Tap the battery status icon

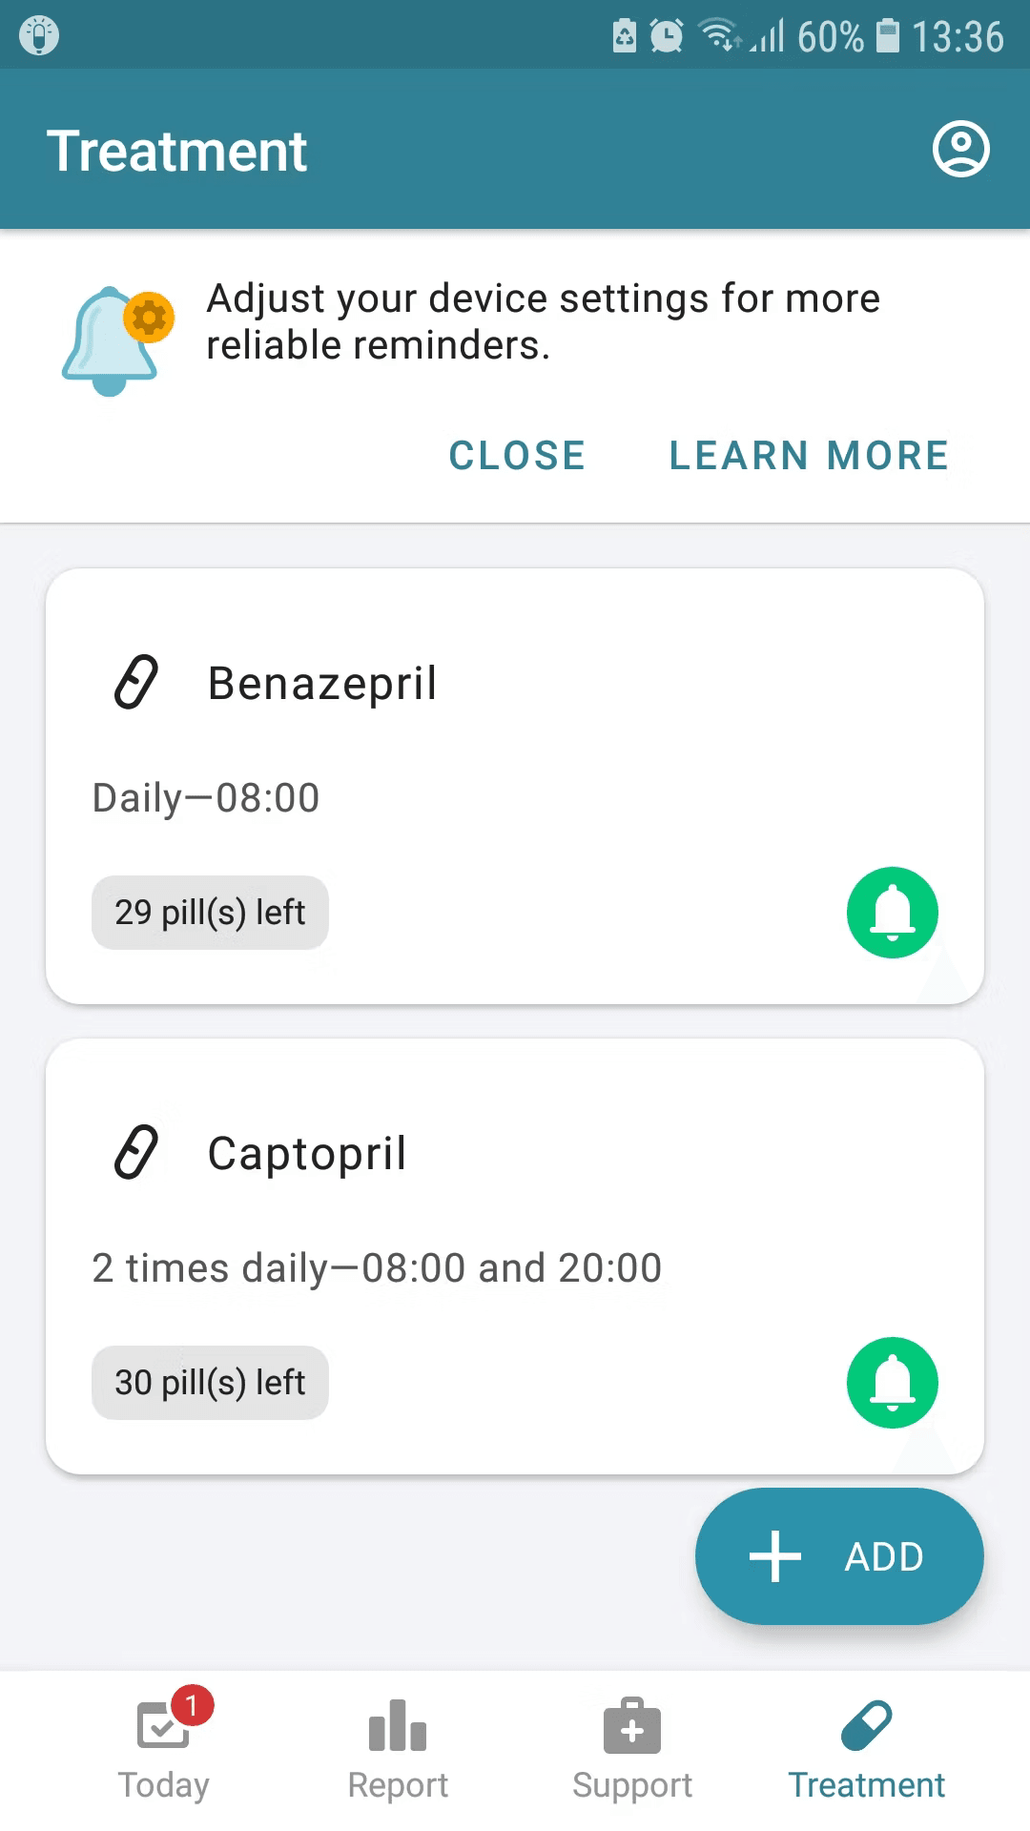click(x=888, y=36)
